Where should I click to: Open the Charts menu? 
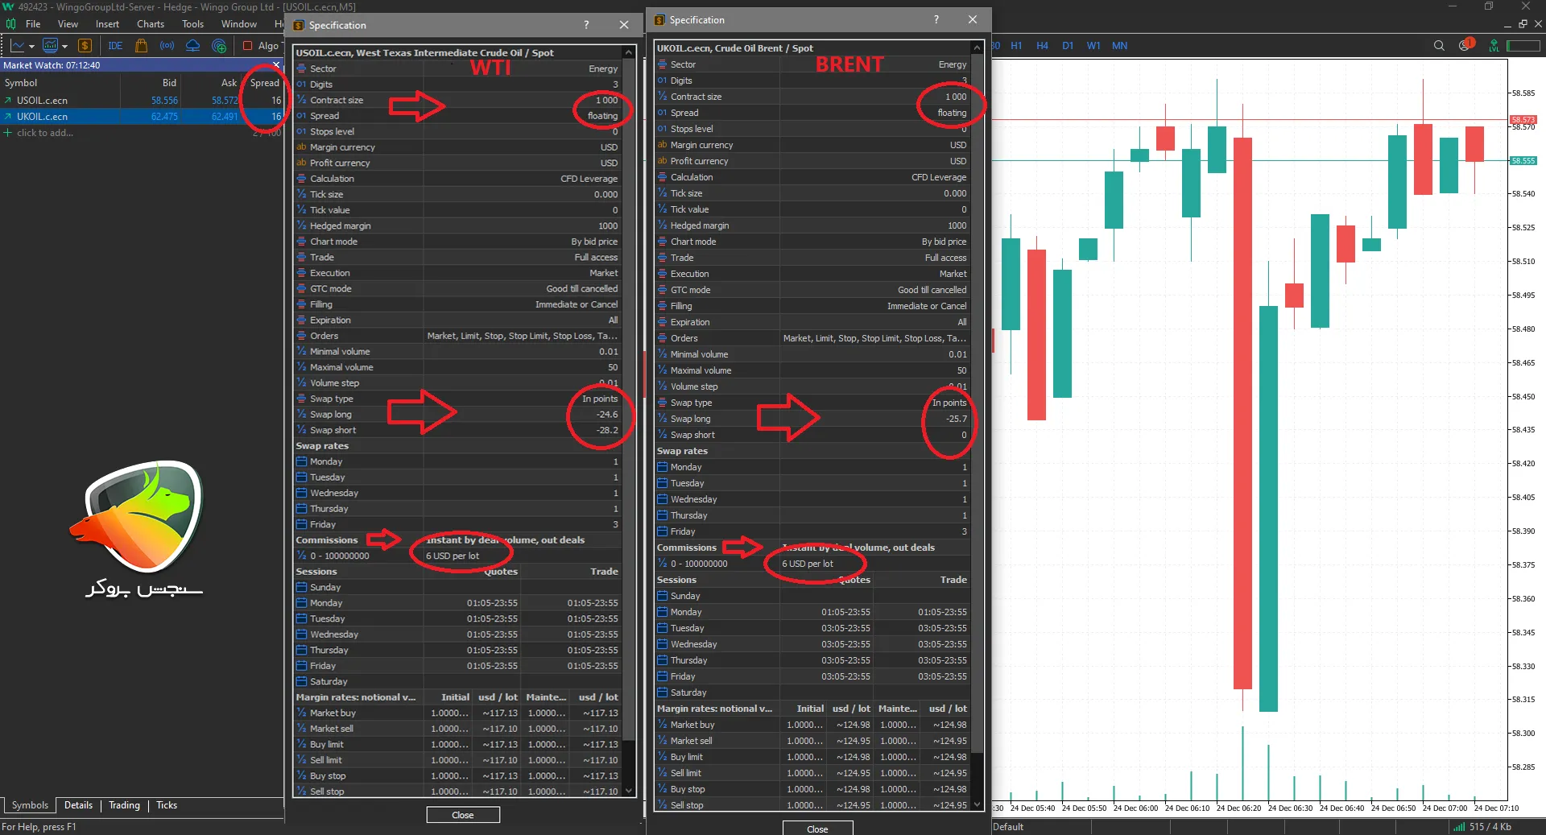coord(150,24)
